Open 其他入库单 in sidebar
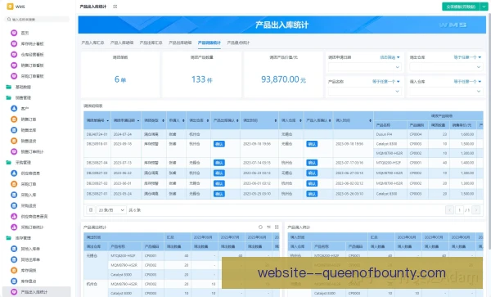Screen dimensions: 491x297 pos(30,249)
